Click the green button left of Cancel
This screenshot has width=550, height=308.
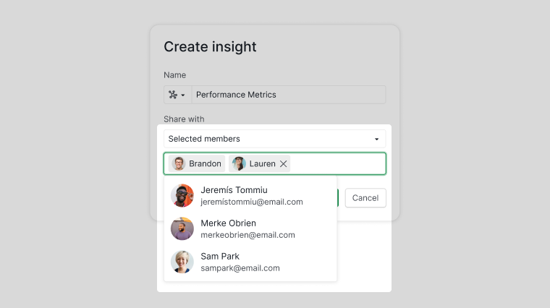coord(338,198)
